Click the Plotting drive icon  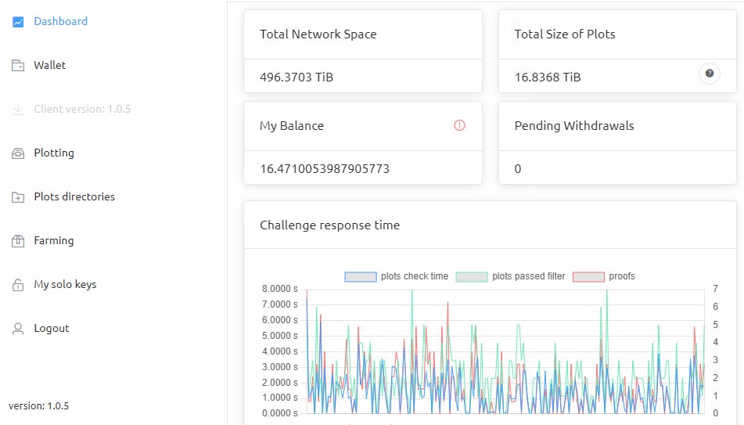tap(18, 153)
